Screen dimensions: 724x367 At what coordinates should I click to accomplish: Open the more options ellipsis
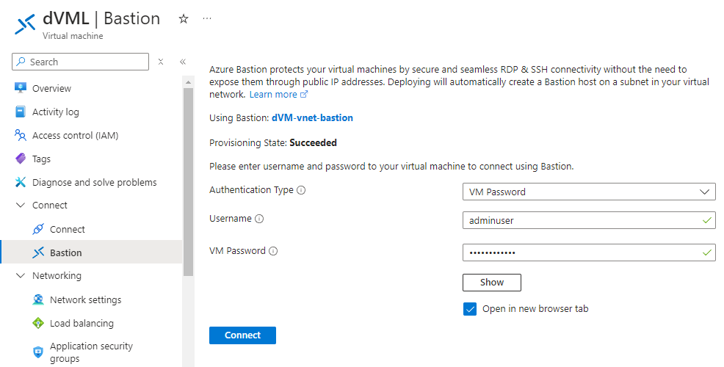point(207,19)
